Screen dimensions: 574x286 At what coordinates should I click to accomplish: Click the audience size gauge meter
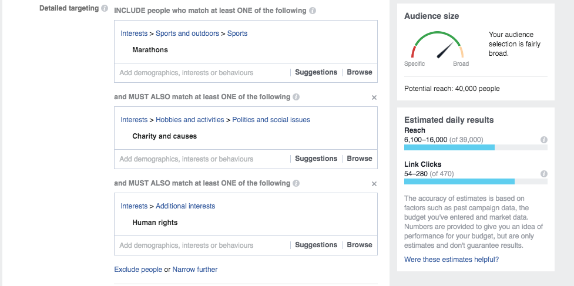[x=438, y=45]
